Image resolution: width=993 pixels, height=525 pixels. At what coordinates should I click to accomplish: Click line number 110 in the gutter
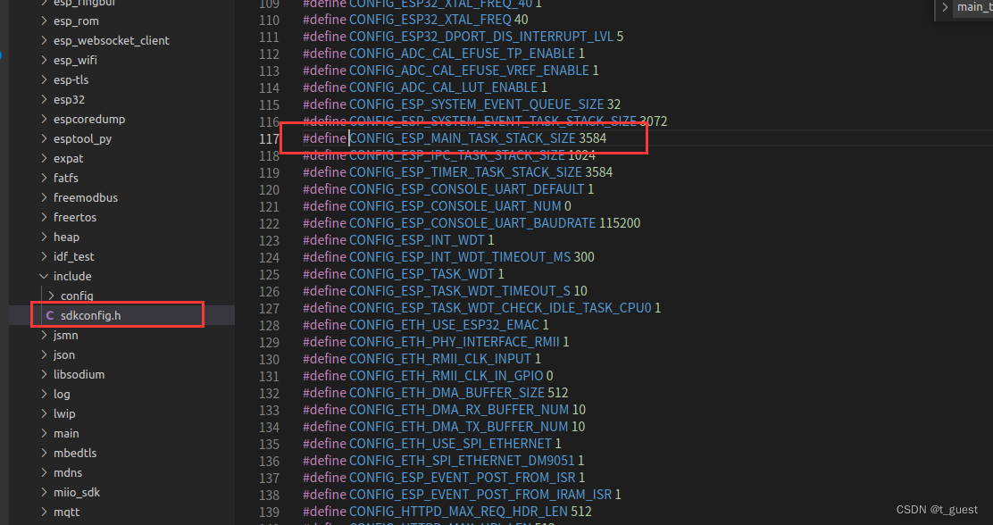269,20
